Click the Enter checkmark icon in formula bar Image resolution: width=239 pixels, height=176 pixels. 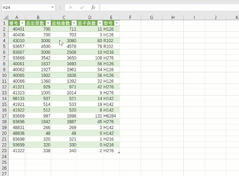click(x=82, y=7)
